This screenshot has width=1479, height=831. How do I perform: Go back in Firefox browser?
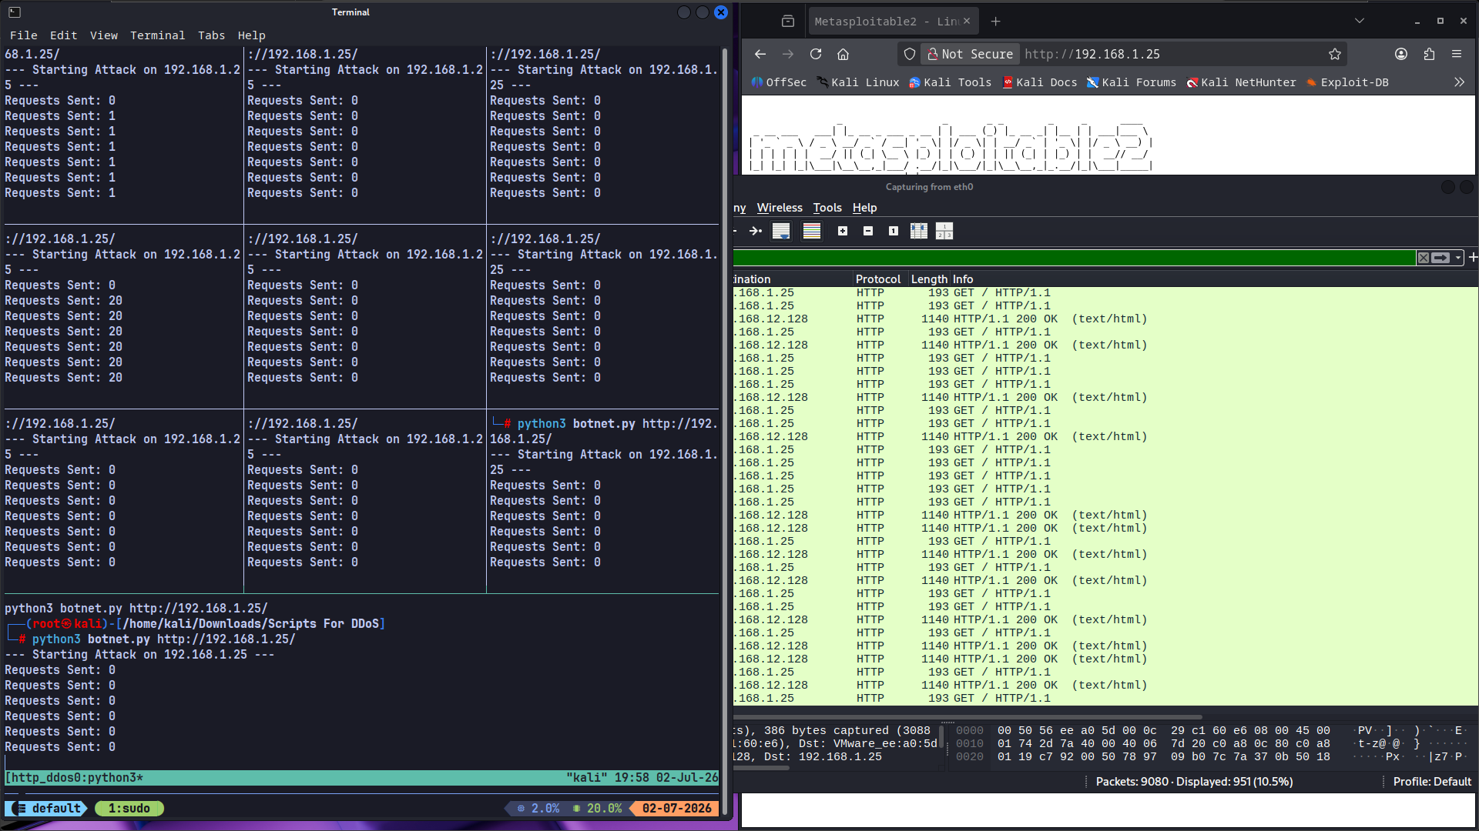(760, 54)
